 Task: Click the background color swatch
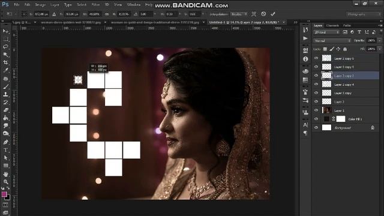click(8, 197)
